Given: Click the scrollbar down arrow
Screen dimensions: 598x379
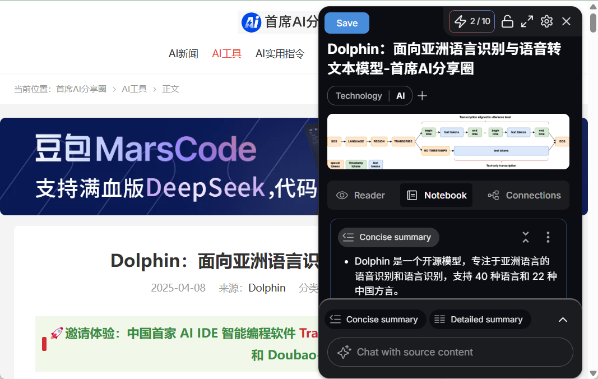Looking at the screenshot, I should (x=593, y=373).
